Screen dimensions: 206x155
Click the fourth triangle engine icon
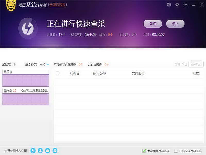click(x=55, y=151)
